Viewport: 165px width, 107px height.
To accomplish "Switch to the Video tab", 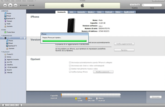I will tap(118, 12).
